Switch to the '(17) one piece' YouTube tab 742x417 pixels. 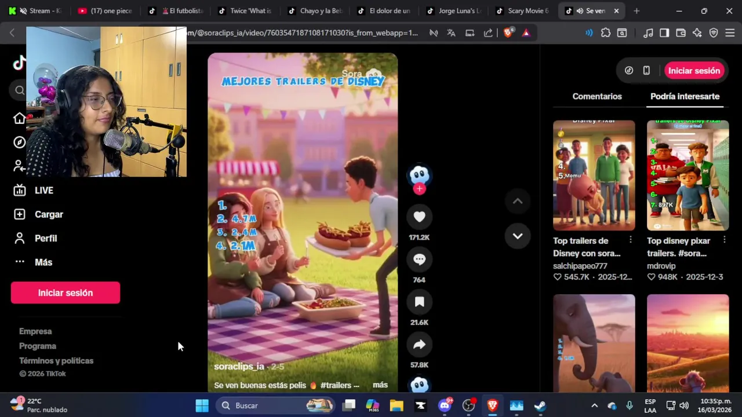tap(106, 11)
